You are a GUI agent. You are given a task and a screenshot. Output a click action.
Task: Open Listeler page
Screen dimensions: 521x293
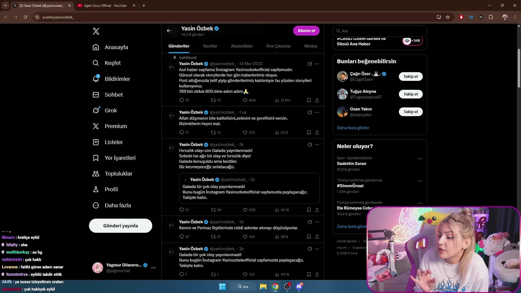pyautogui.click(x=107, y=142)
